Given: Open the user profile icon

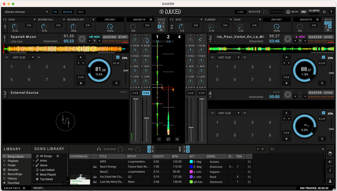Looking at the screenshot, I should [x=330, y=181].
